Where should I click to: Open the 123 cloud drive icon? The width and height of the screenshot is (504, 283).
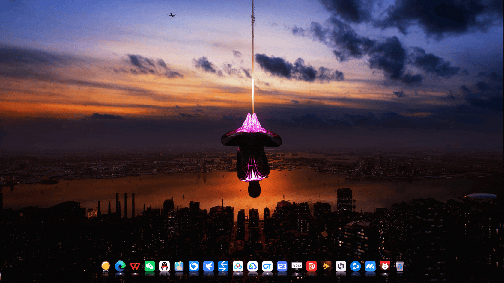282,266
